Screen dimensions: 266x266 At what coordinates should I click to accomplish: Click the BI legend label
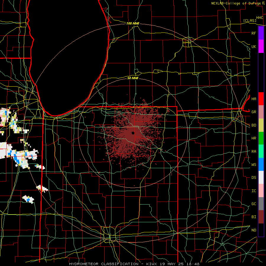coord(254,217)
